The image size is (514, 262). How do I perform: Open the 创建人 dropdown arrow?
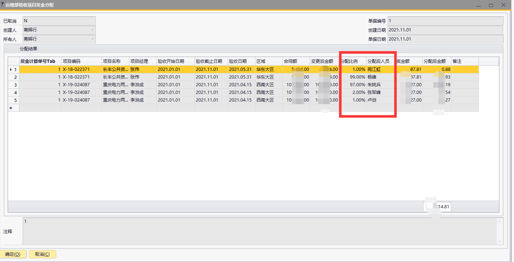tap(92, 30)
